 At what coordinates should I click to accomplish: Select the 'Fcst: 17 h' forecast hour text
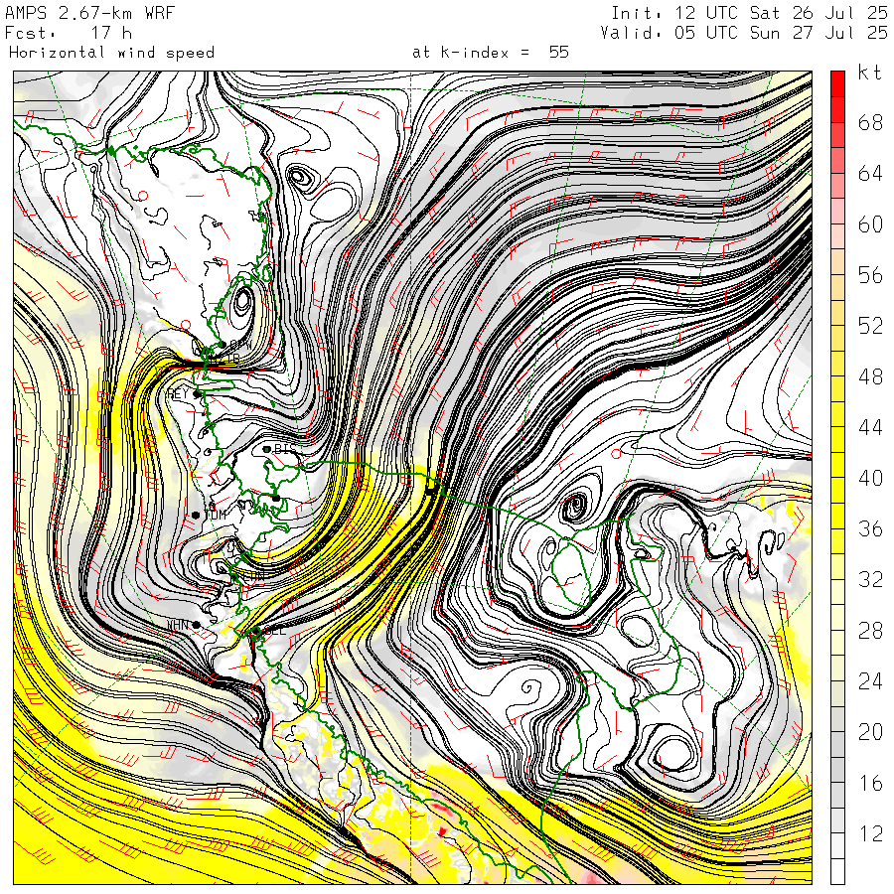69,33
